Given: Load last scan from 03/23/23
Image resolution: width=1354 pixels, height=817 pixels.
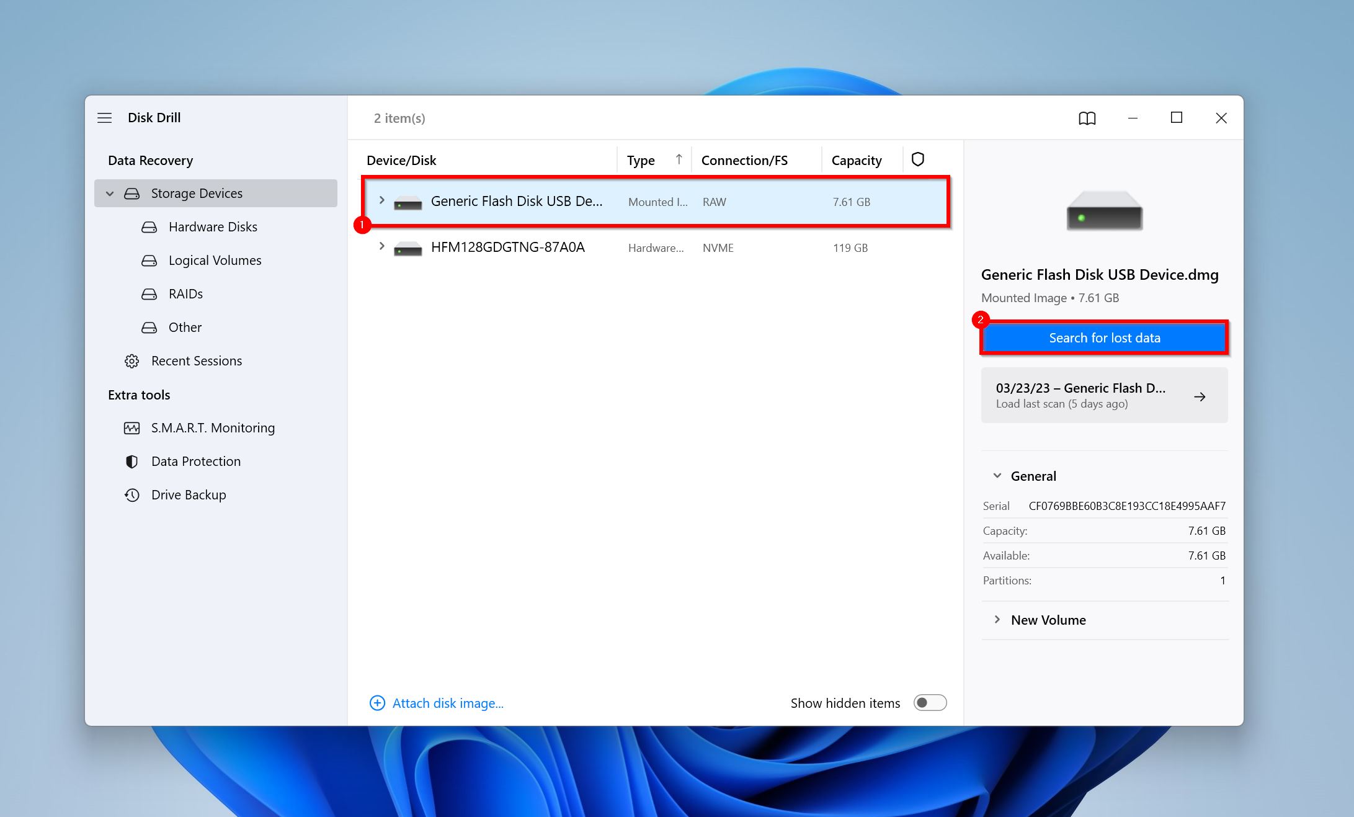Looking at the screenshot, I should tap(1104, 395).
